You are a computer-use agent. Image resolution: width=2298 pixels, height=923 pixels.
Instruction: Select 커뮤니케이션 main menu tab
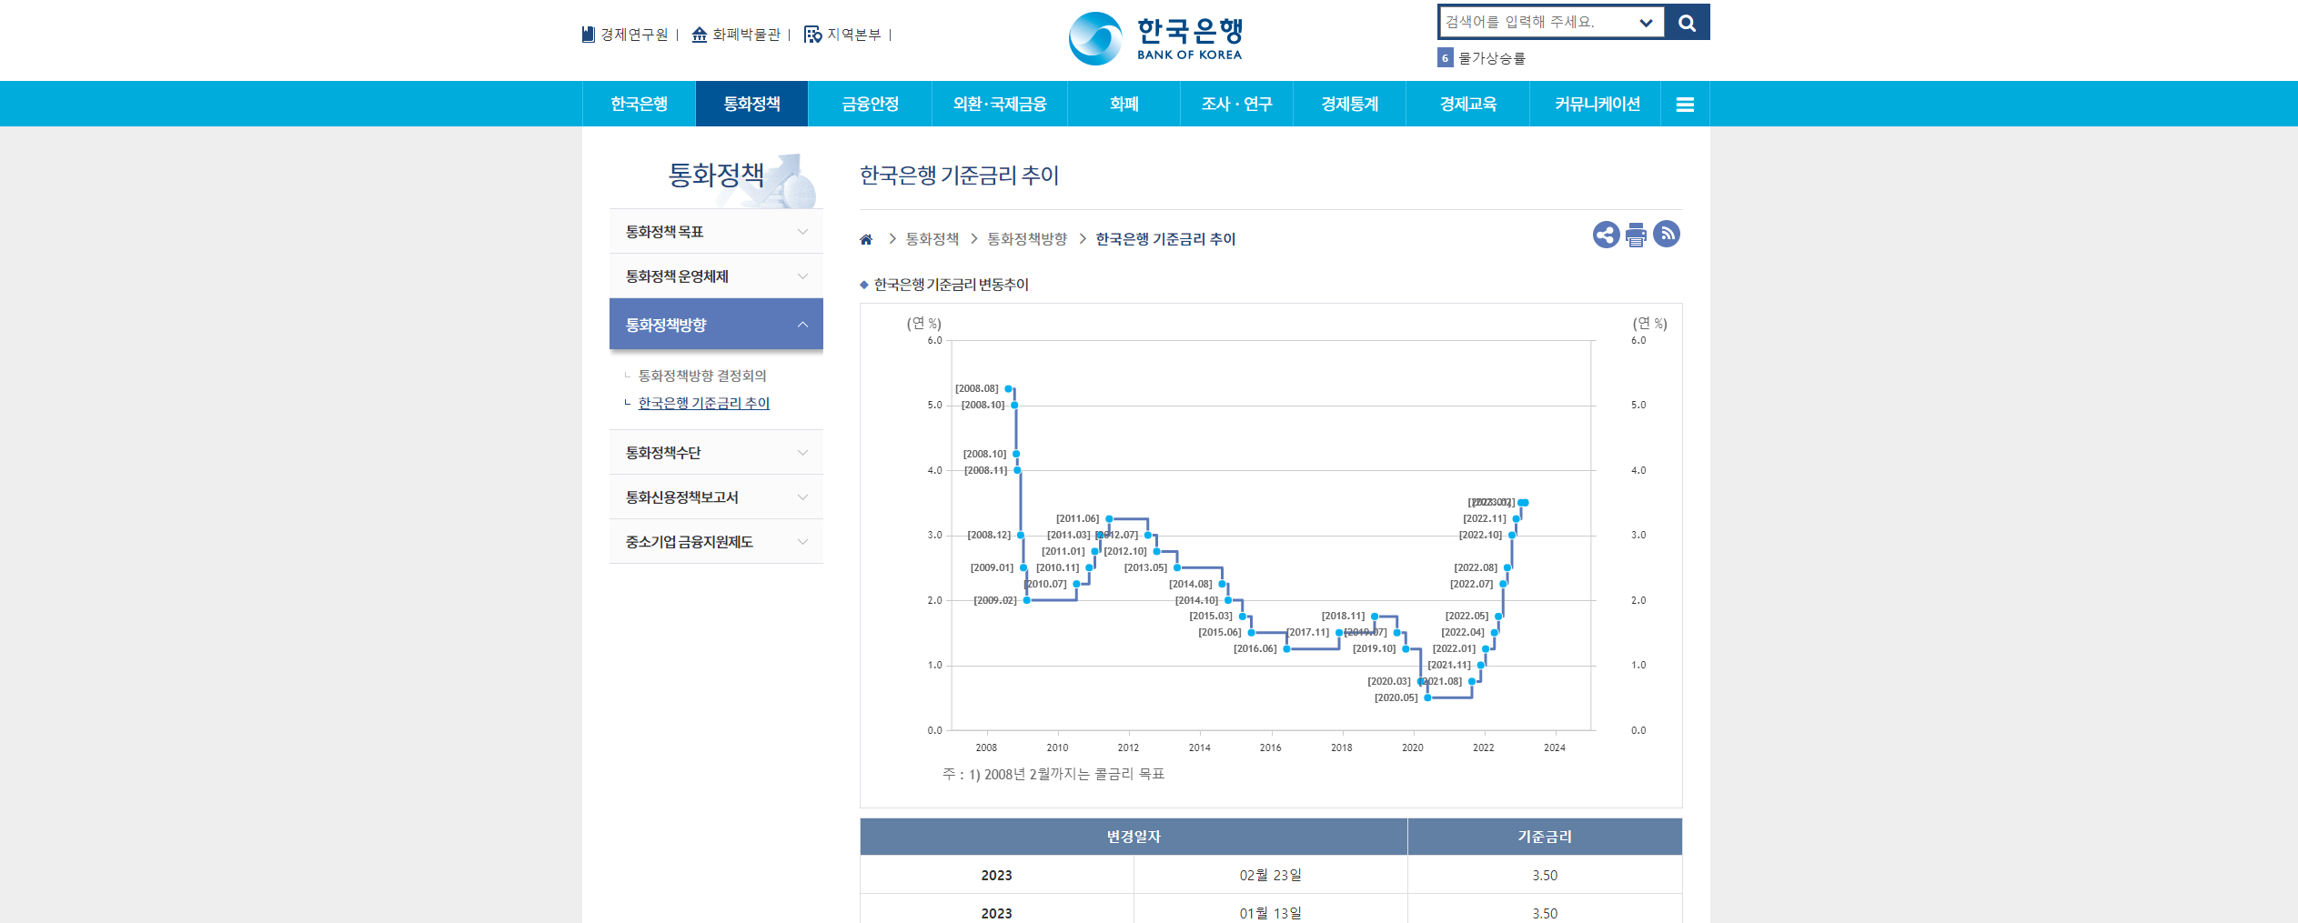point(1597,104)
